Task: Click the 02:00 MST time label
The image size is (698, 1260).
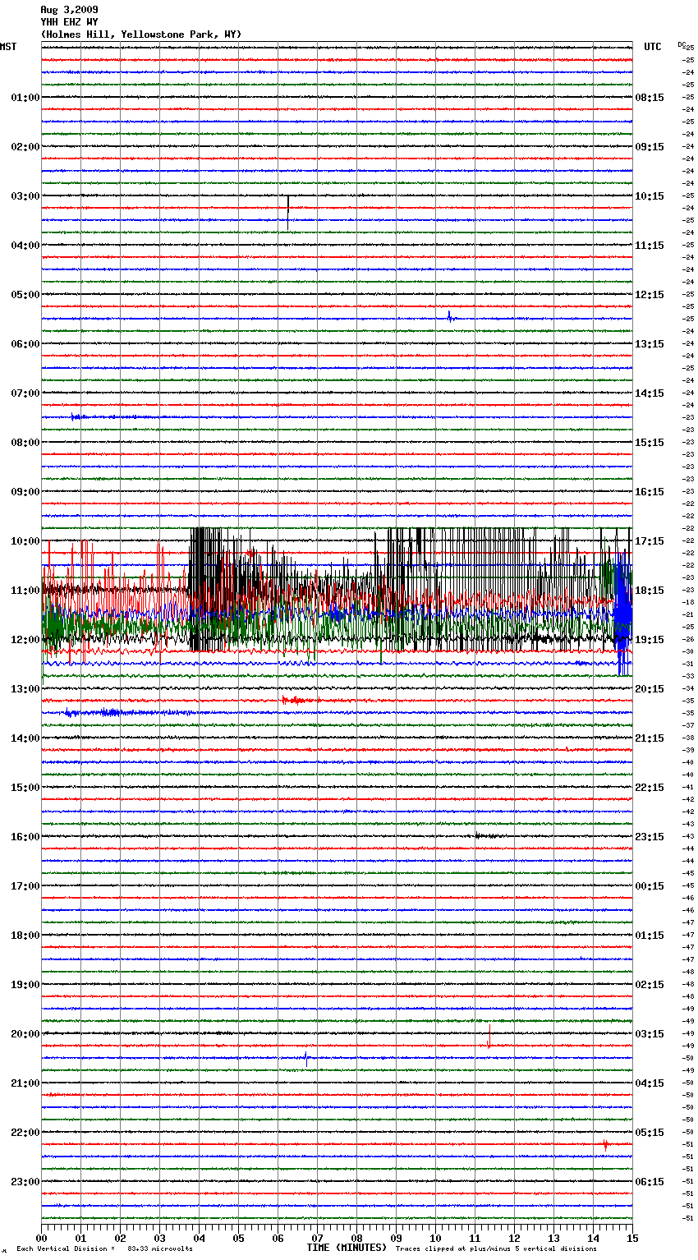Action: coord(25,147)
